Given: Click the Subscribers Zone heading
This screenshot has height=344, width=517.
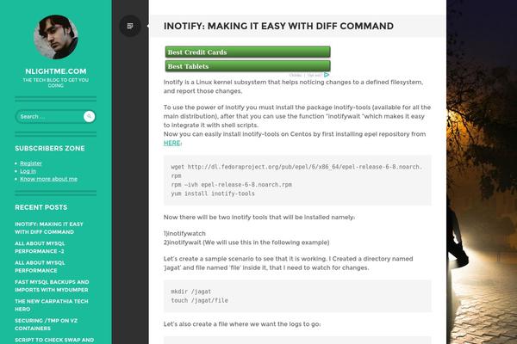Looking at the screenshot, I should click(x=50, y=148).
